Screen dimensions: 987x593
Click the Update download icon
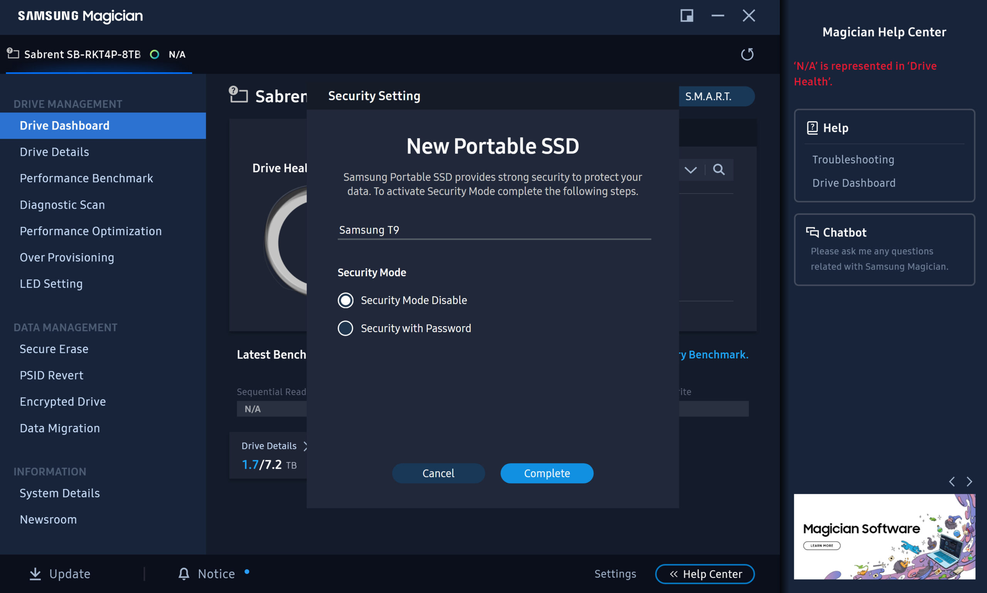pyautogui.click(x=35, y=574)
